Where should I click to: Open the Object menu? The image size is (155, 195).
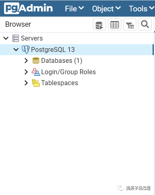(x=106, y=9)
